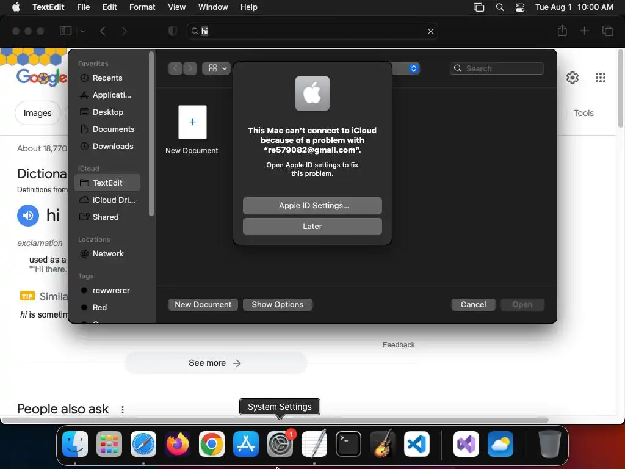This screenshot has height=469, width=625.
Task: Select the iCloud TextEdit folder
Action: point(107,183)
